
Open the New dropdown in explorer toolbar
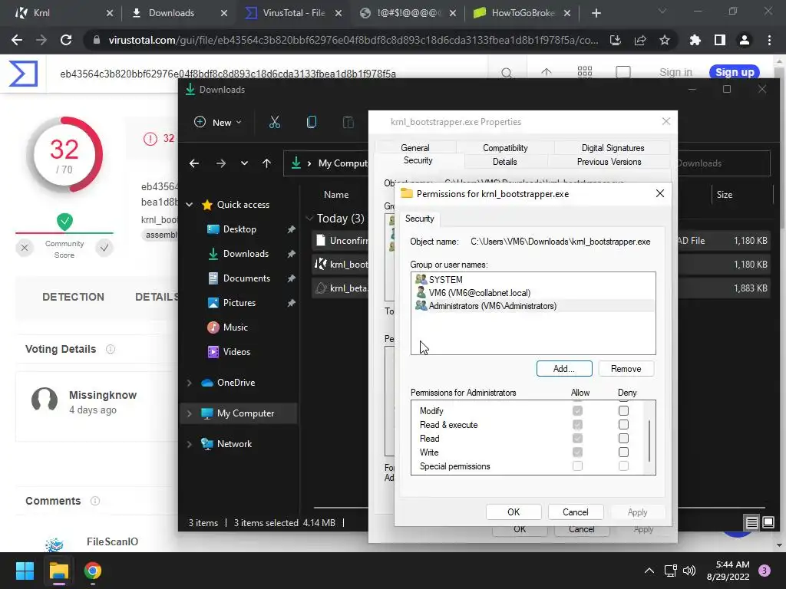[217, 122]
